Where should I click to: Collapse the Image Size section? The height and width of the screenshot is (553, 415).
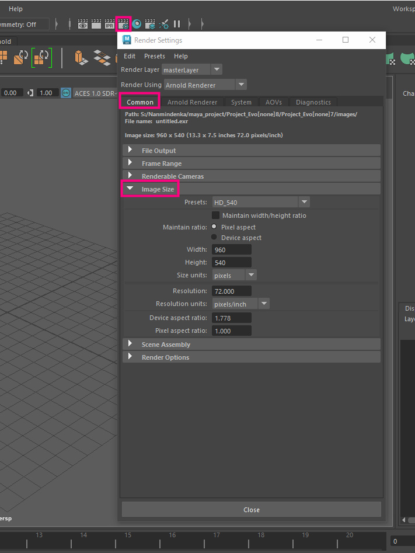pos(252,189)
